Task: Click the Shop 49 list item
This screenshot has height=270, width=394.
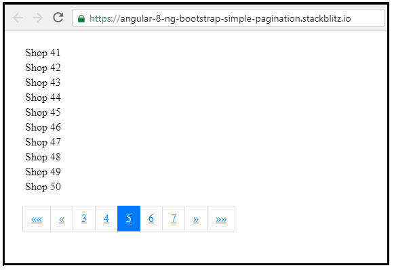Action: point(43,172)
